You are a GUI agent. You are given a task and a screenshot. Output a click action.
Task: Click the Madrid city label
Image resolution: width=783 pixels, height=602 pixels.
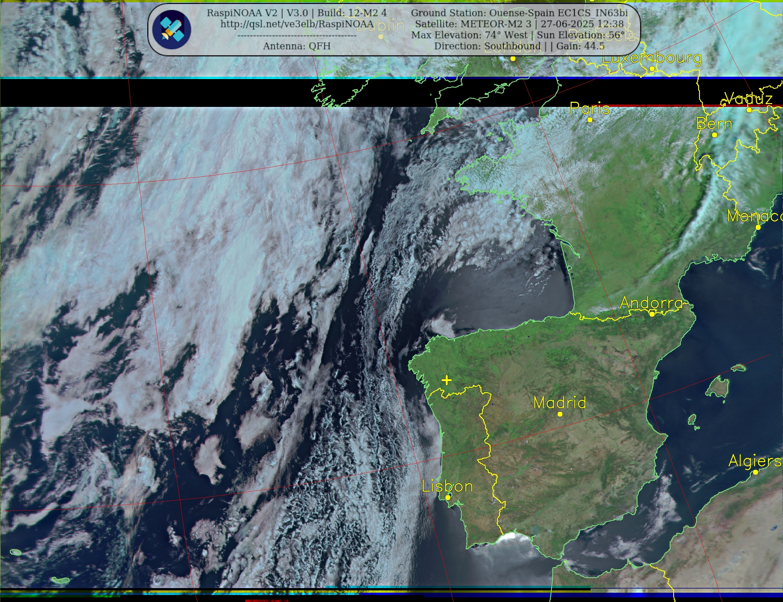click(560, 402)
